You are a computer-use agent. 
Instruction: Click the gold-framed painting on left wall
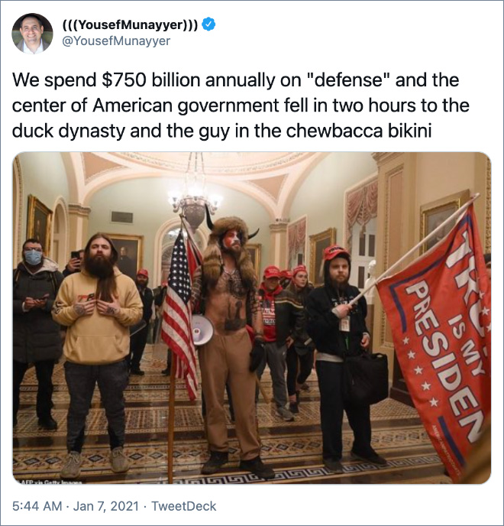tap(39, 222)
